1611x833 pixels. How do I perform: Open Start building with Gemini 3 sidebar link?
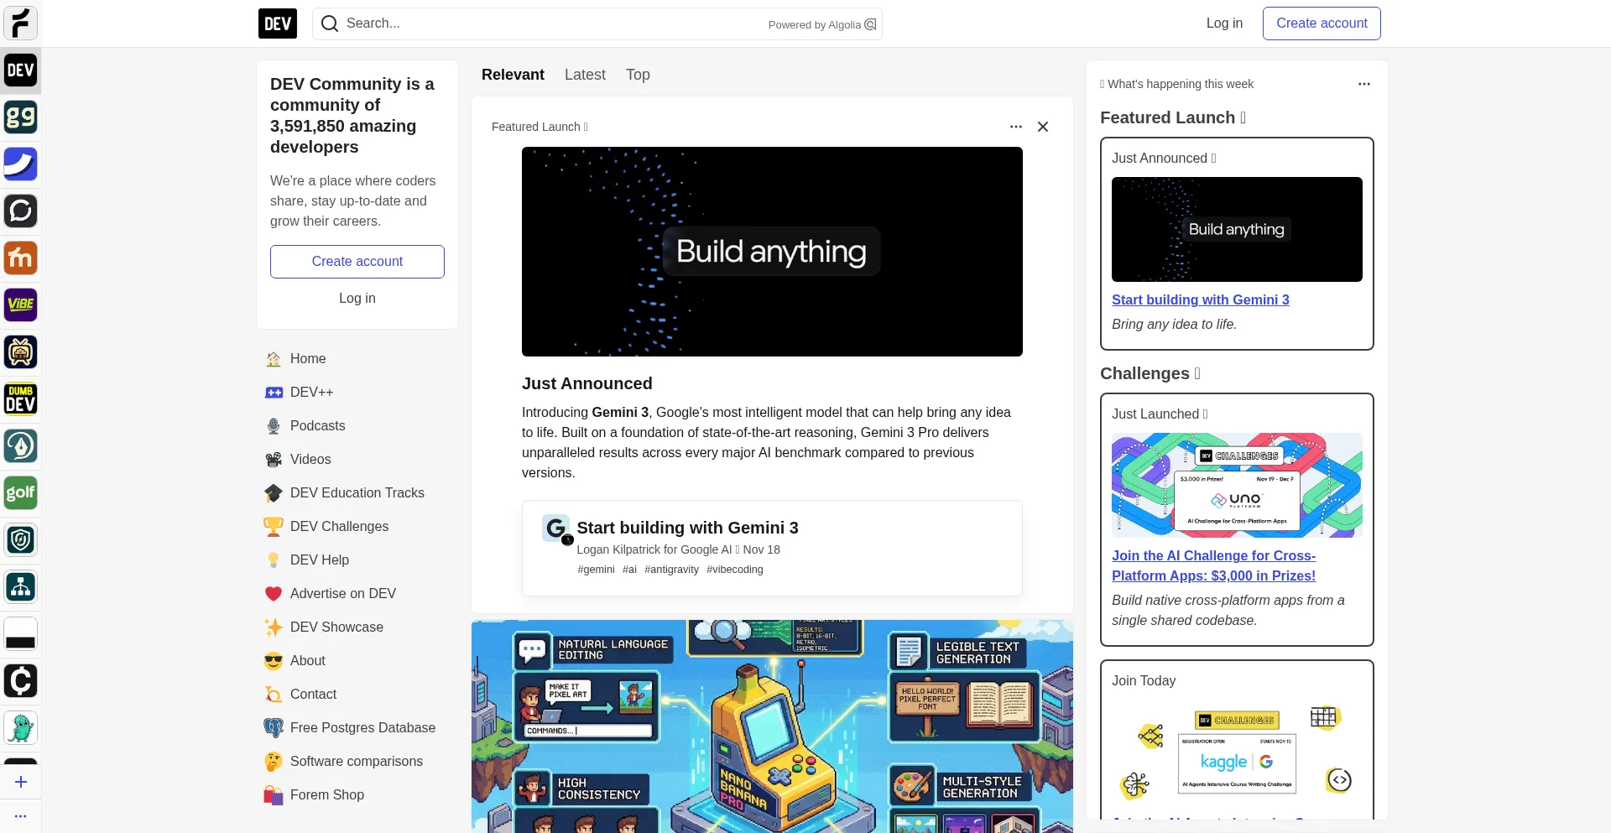click(1201, 300)
